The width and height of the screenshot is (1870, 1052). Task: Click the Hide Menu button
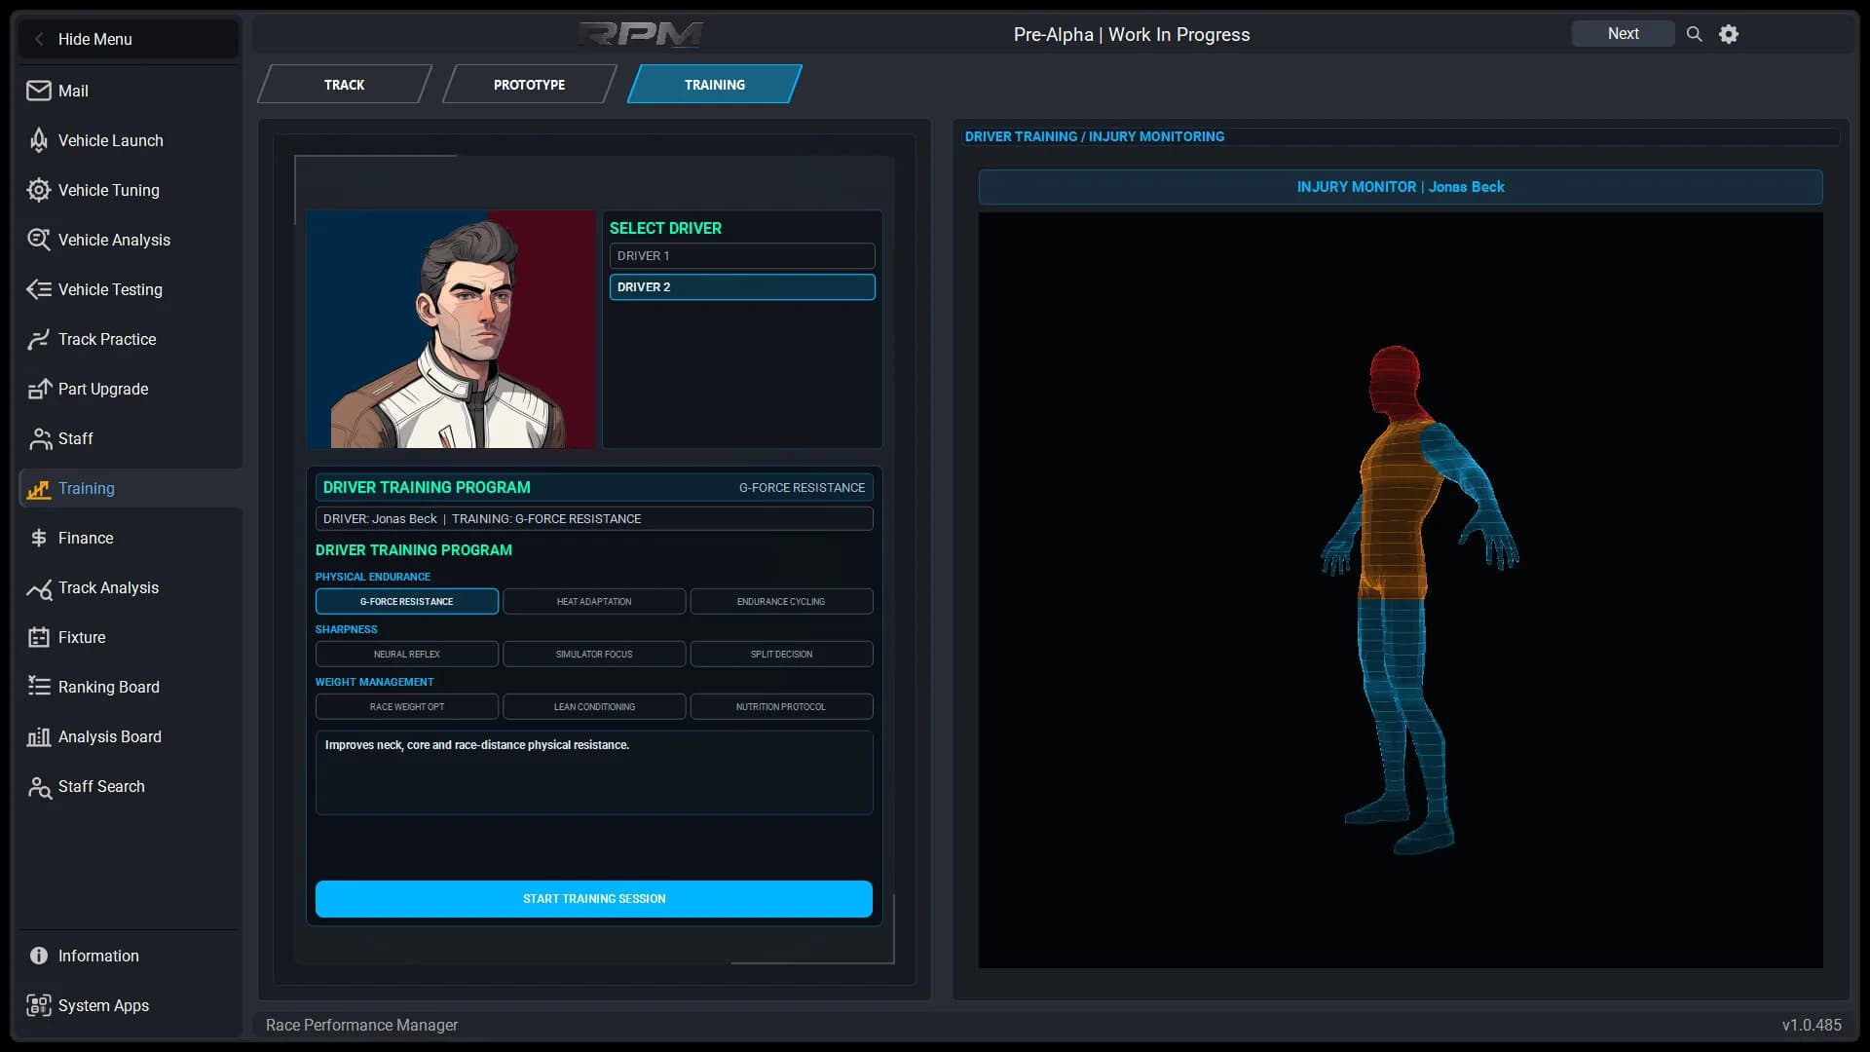tap(129, 39)
